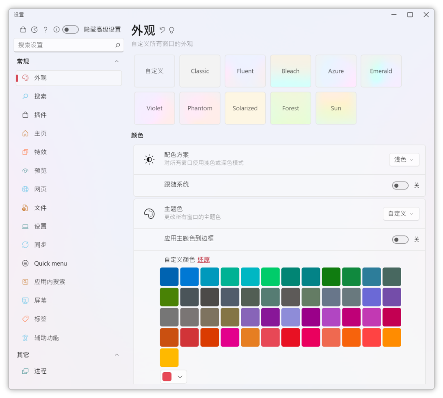This screenshot has height=398, width=443.
Task: Toggle the 隐藏高级设置 switch
Action: (x=71, y=30)
